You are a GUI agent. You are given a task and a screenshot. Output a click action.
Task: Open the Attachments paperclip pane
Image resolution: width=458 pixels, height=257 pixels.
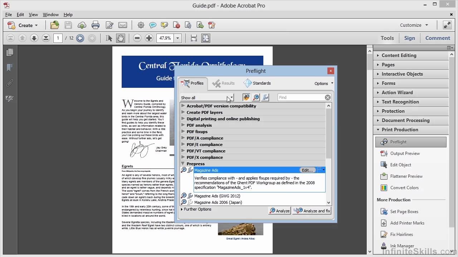pos(10,83)
